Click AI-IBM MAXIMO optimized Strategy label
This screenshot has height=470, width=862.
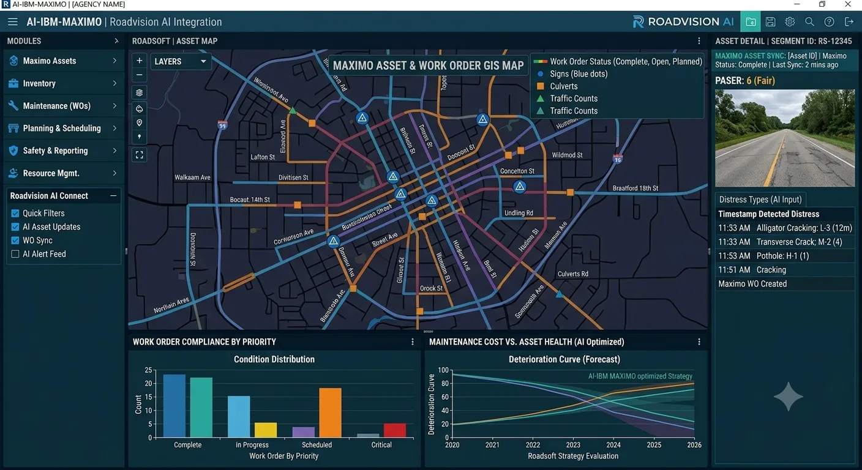pyautogui.click(x=640, y=376)
